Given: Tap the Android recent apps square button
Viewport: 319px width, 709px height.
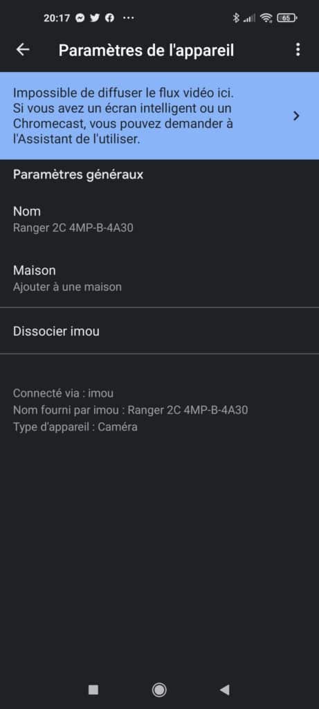Looking at the screenshot, I should (x=93, y=690).
